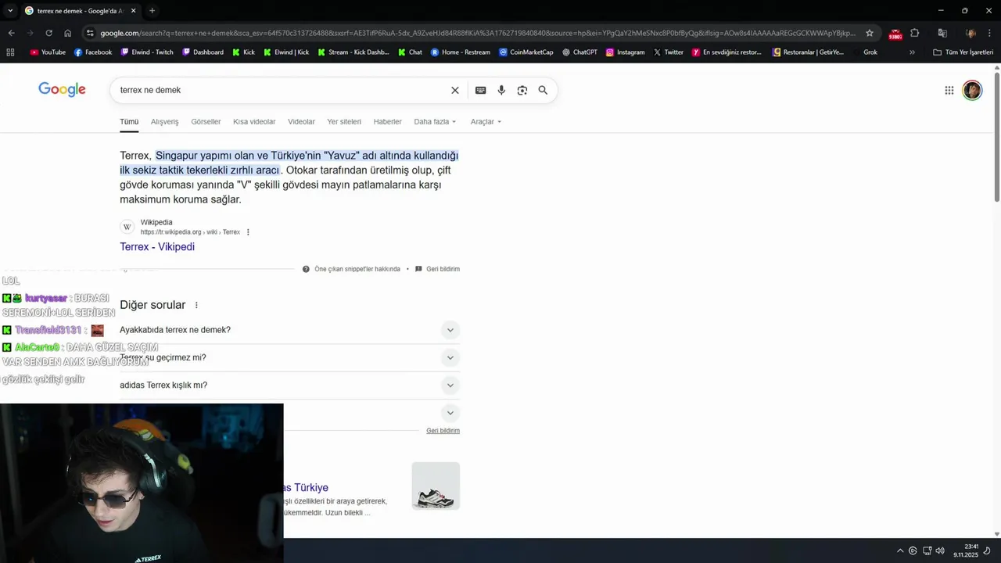Expand "Terrex su geçirmez mi?" question
Viewport: 1001px width, 563px height.
click(x=289, y=357)
